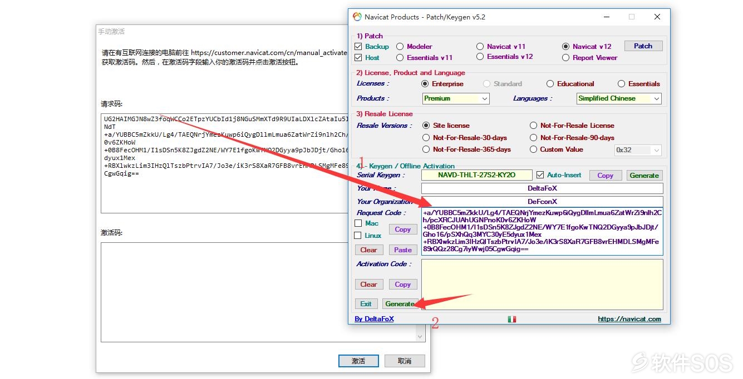Select Not-For-Resale-90-days radio
Image resolution: width=743 pixels, height=379 pixels.
click(534, 137)
